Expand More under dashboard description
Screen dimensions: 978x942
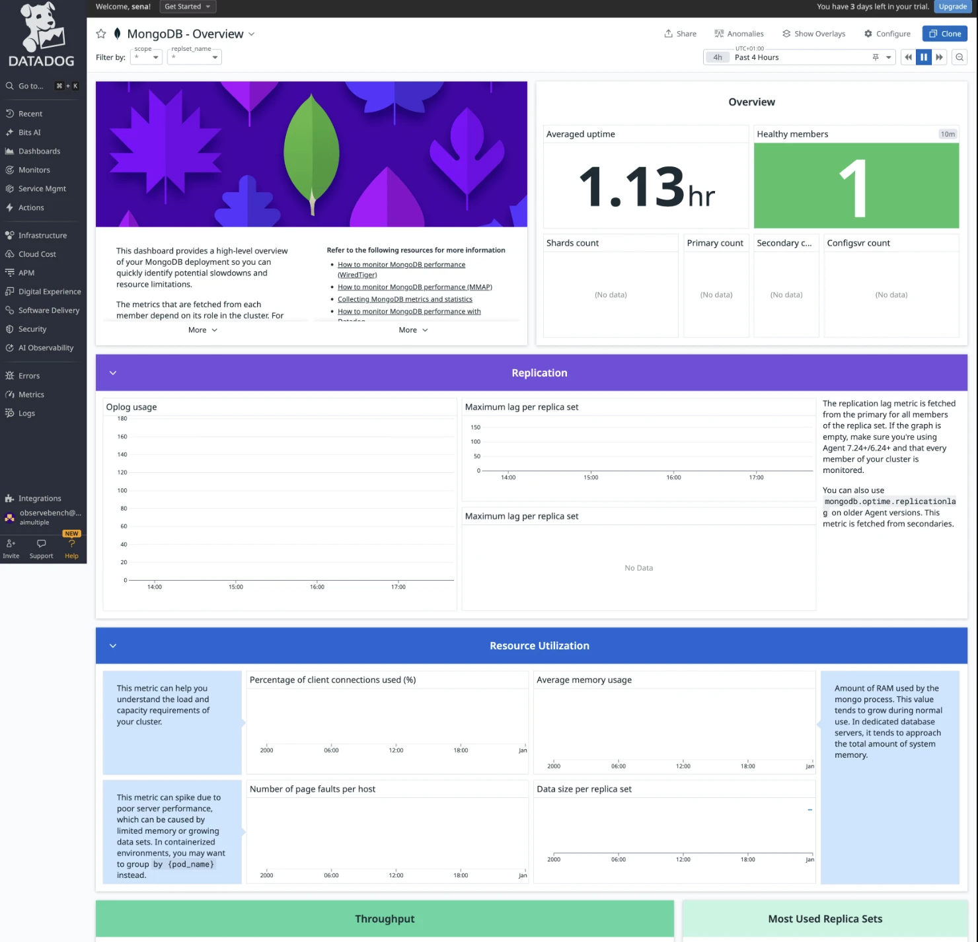pyautogui.click(x=203, y=330)
